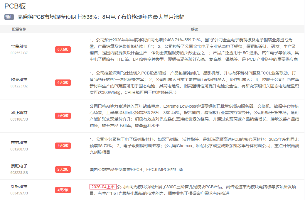Screen dimensions: 305x200
Task: Open stock 东材科技
Action: point(19,143)
